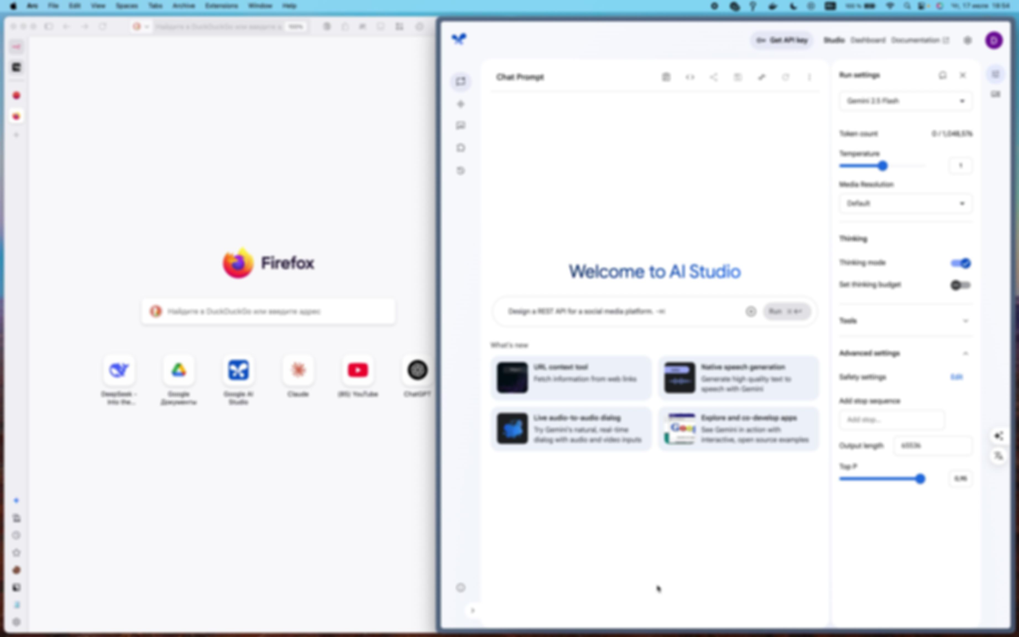Click the Get API key button
This screenshot has width=1019, height=637.
pos(782,40)
